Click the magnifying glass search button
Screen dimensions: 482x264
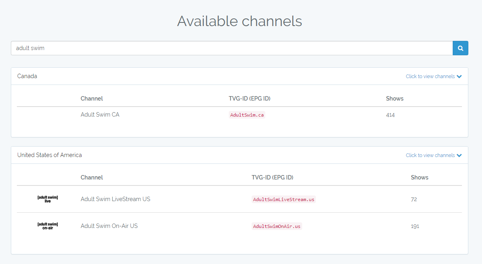(x=460, y=48)
